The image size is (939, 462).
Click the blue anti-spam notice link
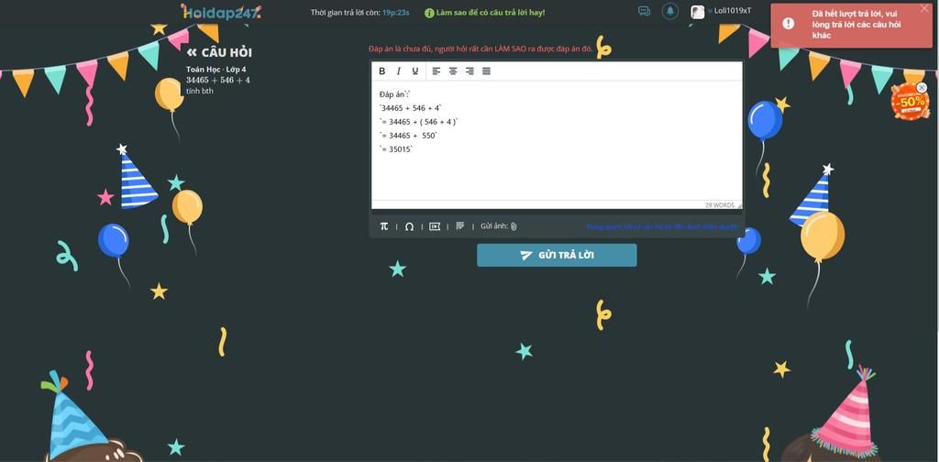[x=662, y=226]
